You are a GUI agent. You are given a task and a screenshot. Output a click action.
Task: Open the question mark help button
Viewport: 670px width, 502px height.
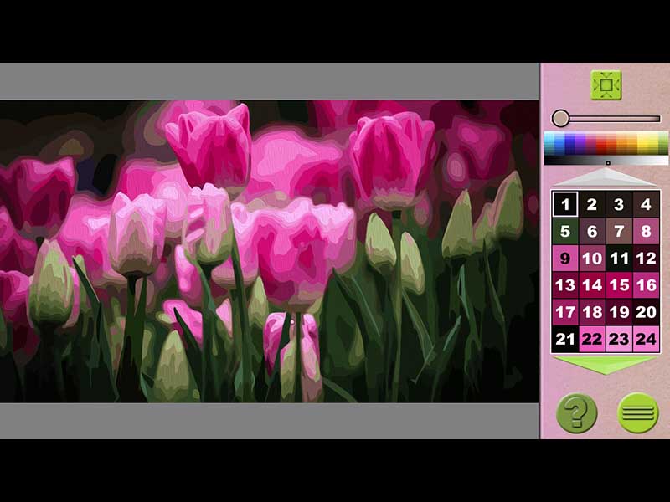click(576, 413)
